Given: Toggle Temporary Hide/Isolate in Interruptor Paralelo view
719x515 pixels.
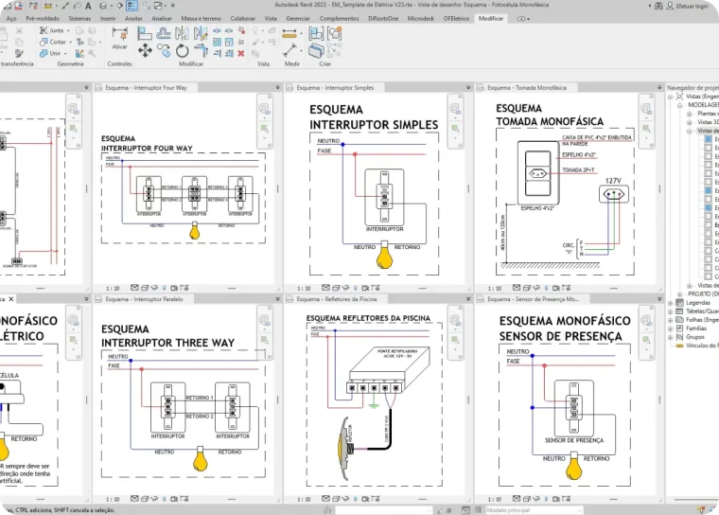Looking at the screenshot, I should [x=154, y=499].
